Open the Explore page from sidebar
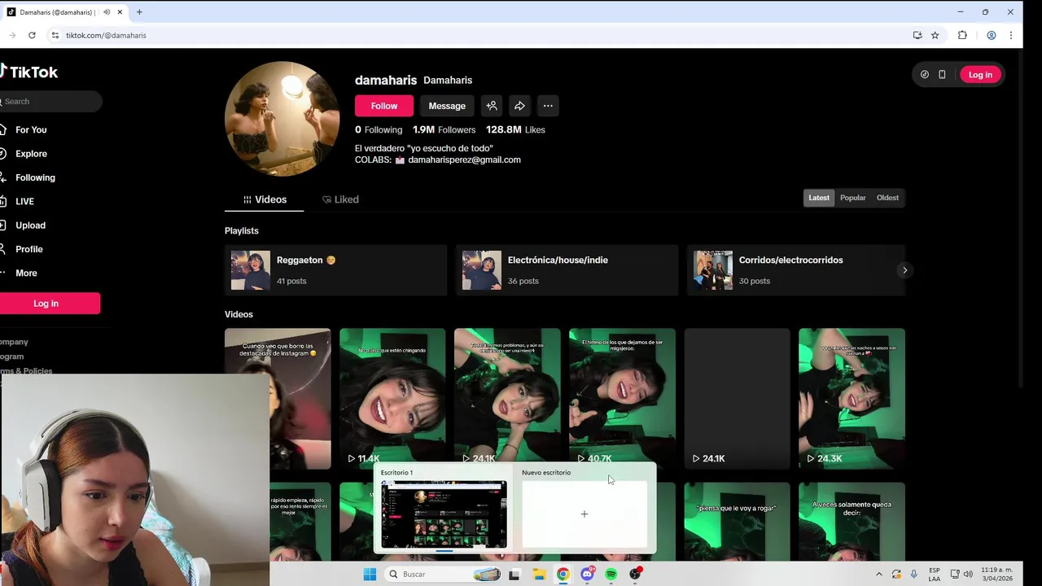The height and width of the screenshot is (586, 1042). click(x=31, y=154)
